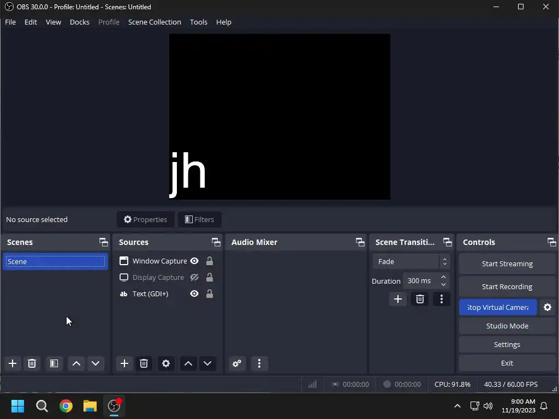The image size is (559, 419).
Task: Undock the Controls panel
Action: [x=551, y=242]
